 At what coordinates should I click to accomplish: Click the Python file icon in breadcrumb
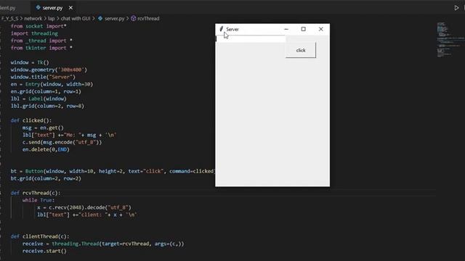point(100,18)
